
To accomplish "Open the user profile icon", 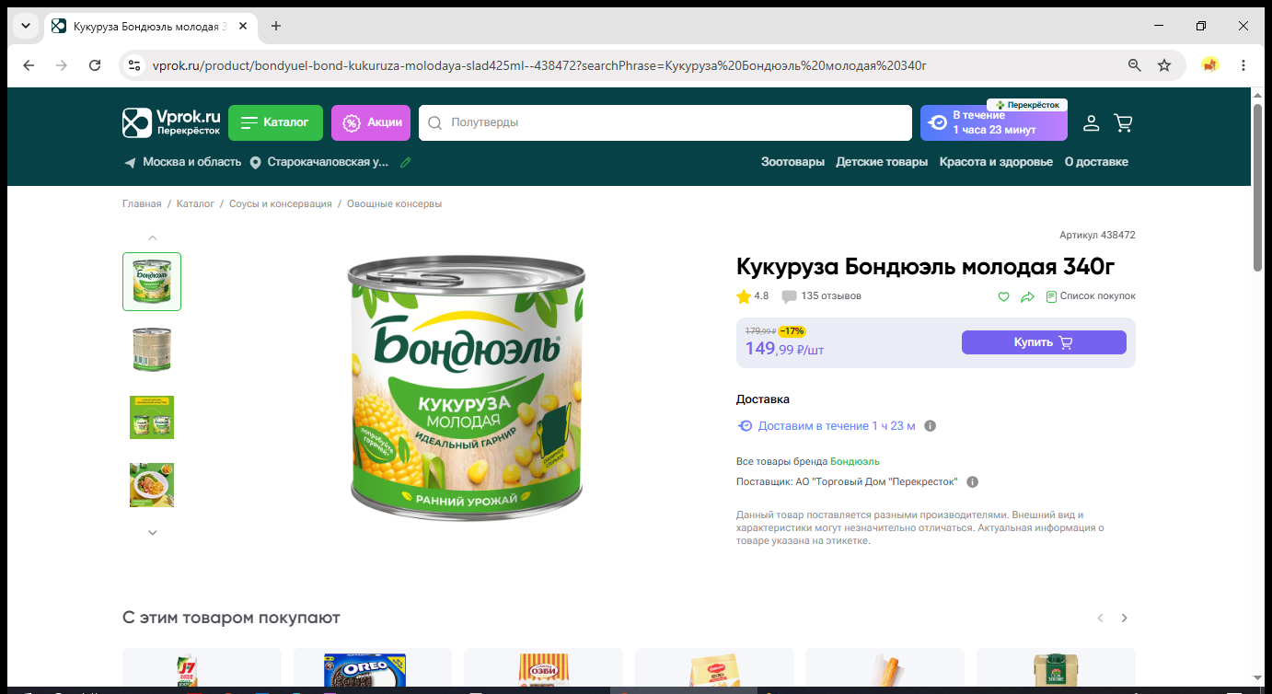I will (1092, 122).
